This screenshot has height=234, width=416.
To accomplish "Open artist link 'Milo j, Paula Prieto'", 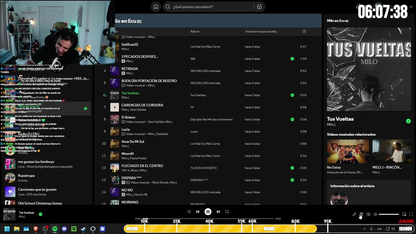I will coord(134,158).
